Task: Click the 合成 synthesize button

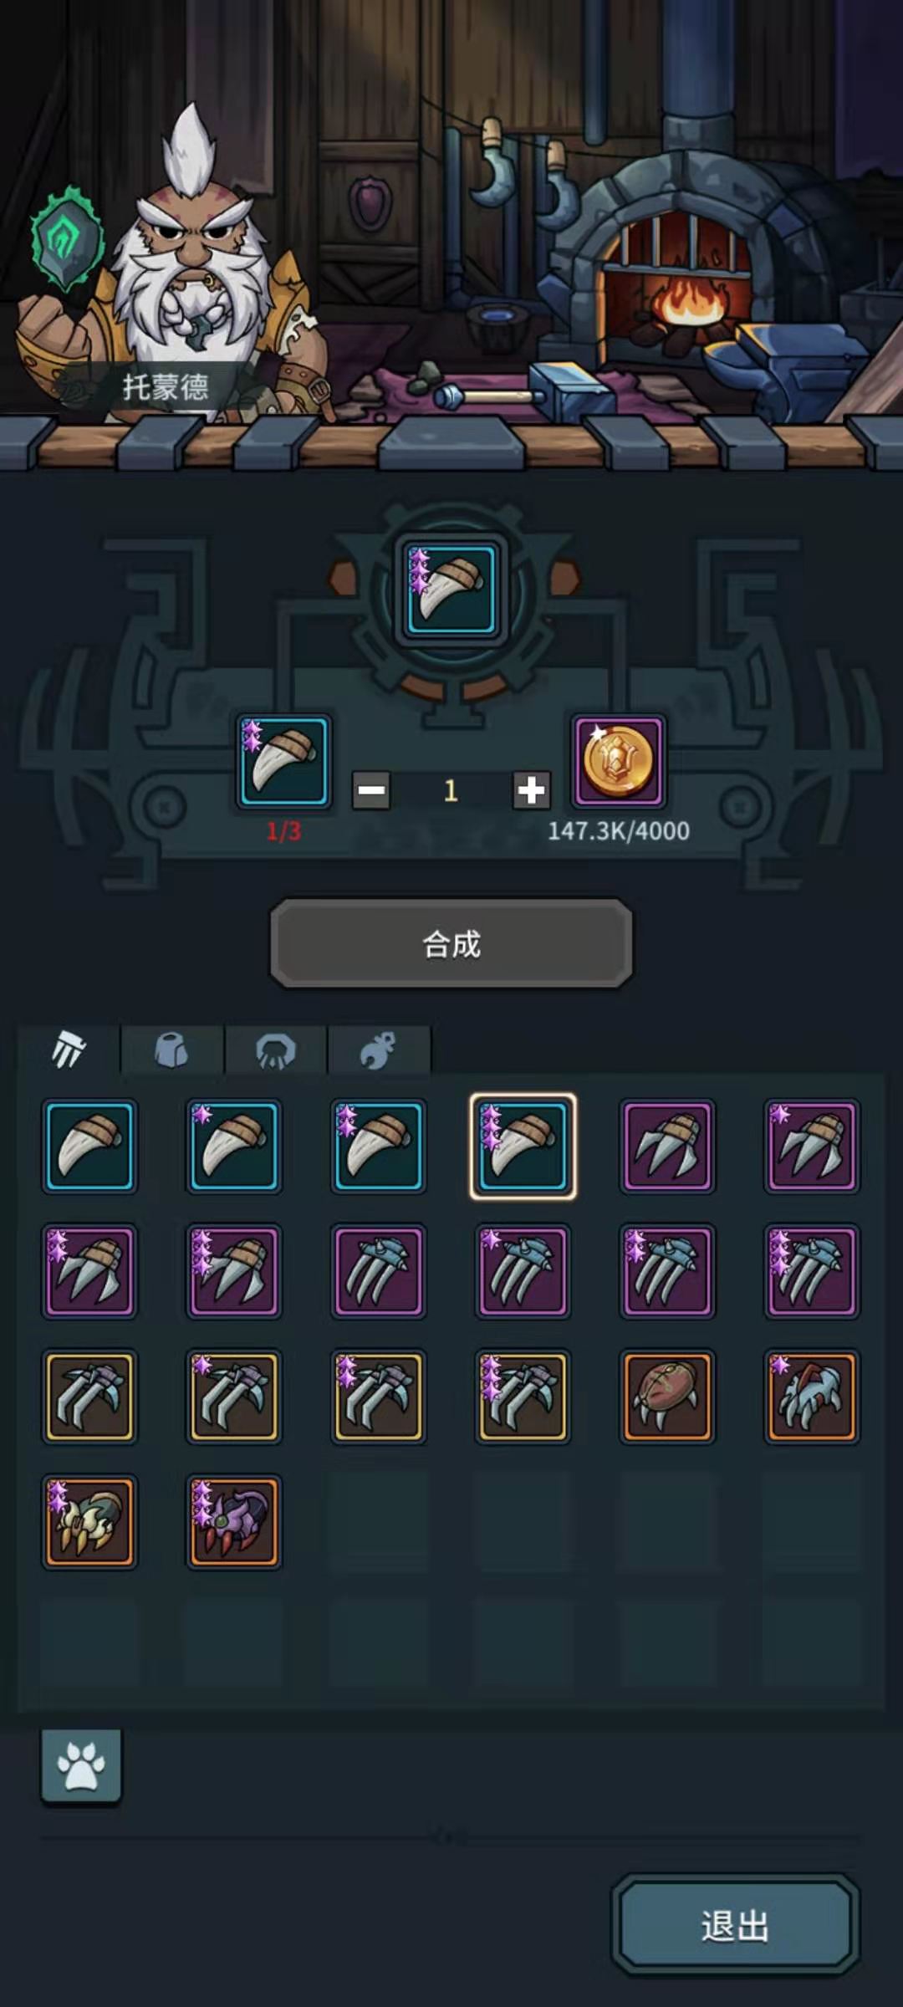Action: click(x=451, y=944)
